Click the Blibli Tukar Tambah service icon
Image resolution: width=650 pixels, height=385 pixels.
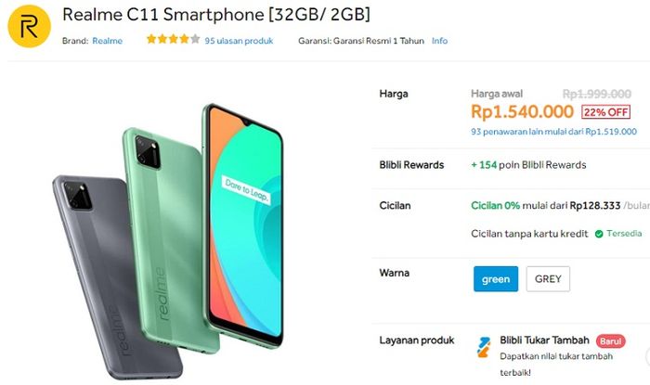(484, 347)
